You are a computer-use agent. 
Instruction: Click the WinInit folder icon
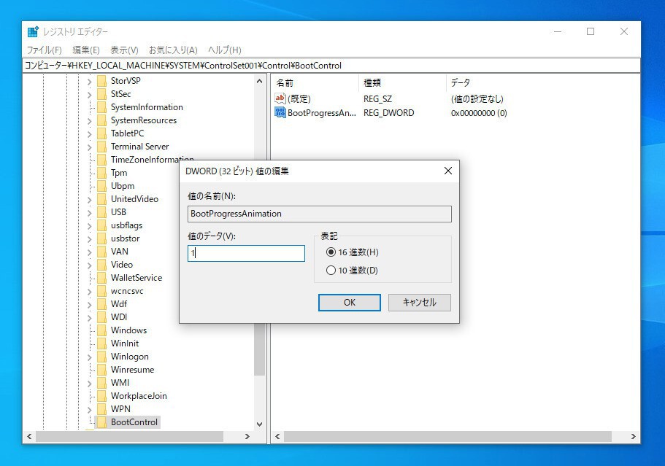[x=101, y=343]
